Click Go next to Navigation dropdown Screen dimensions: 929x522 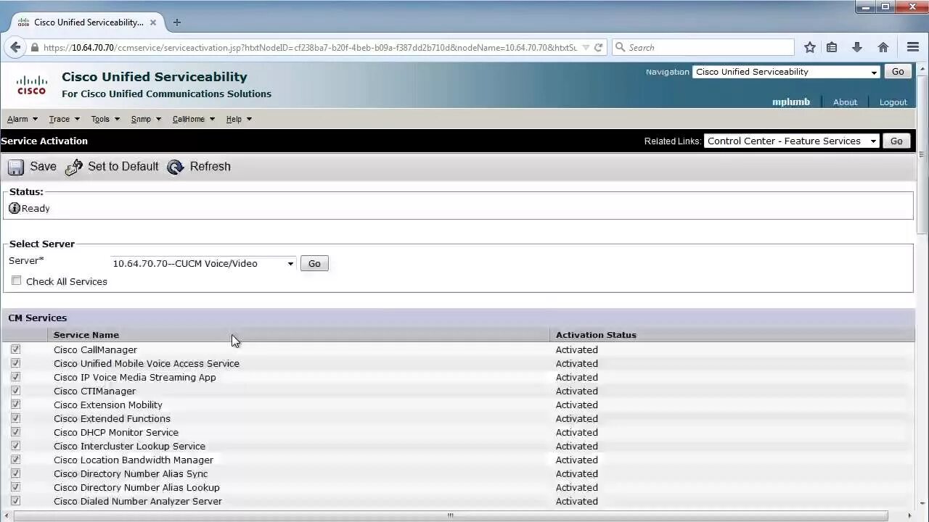898,72
